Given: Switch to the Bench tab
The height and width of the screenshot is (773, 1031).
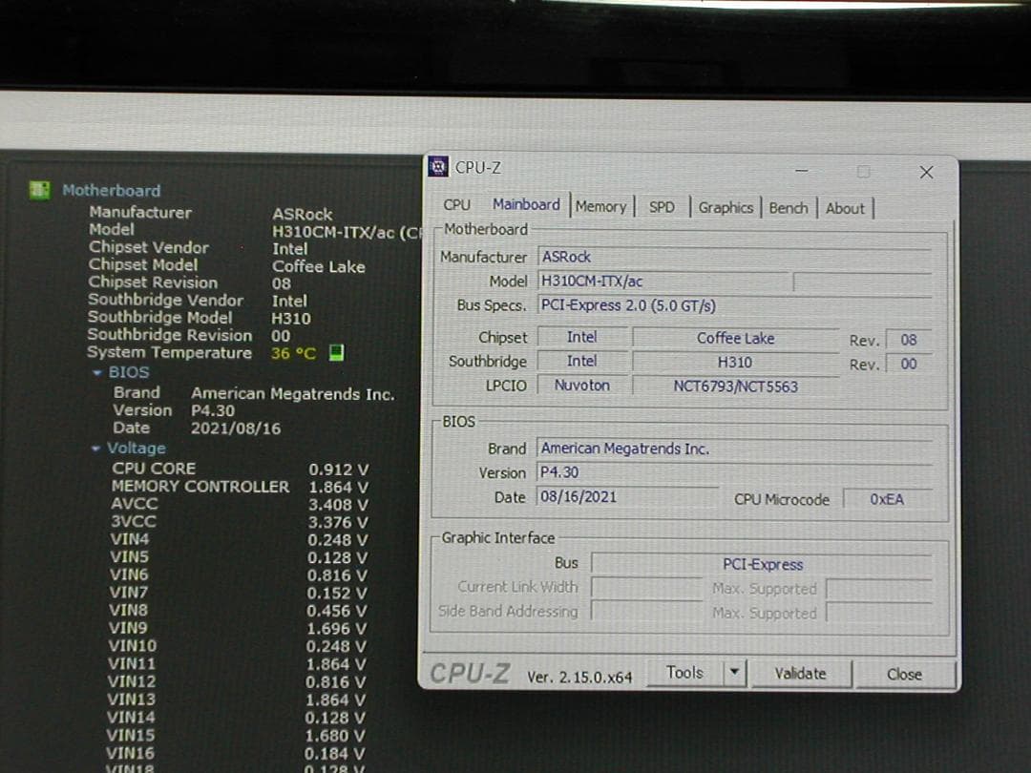Looking at the screenshot, I should pyautogui.click(x=789, y=206).
